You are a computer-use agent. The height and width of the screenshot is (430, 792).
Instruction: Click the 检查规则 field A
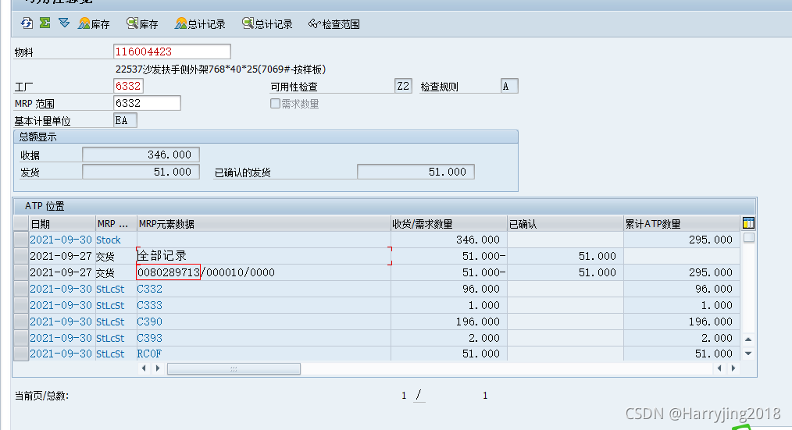(509, 86)
